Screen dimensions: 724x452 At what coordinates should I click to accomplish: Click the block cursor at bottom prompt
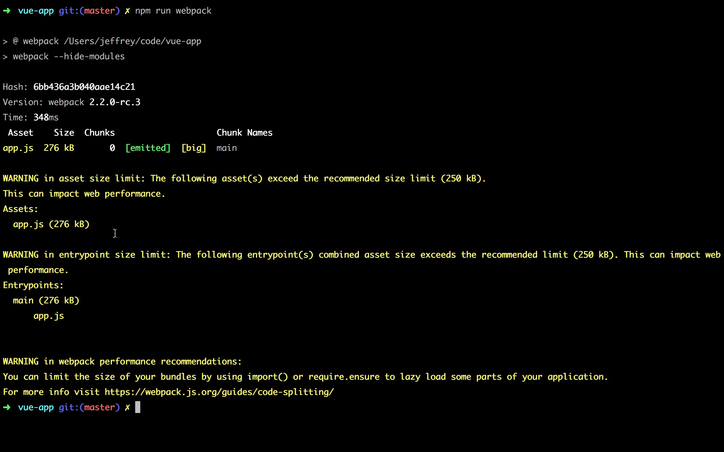tap(138, 407)
